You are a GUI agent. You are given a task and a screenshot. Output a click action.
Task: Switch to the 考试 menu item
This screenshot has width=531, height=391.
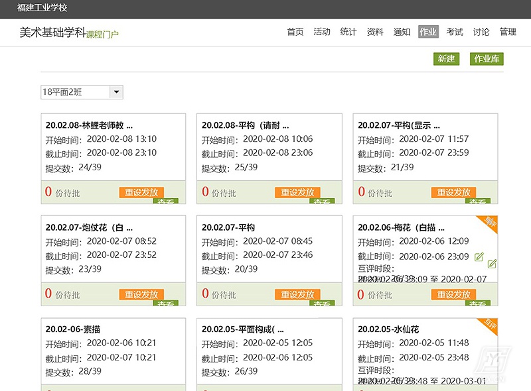(455, 32)
